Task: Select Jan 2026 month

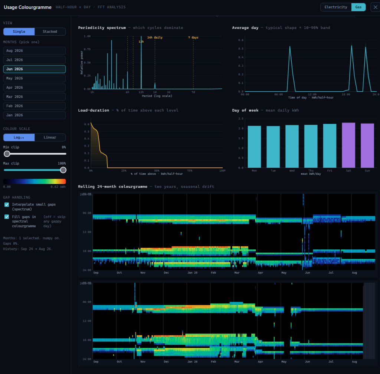Action: tap(35, 115)
